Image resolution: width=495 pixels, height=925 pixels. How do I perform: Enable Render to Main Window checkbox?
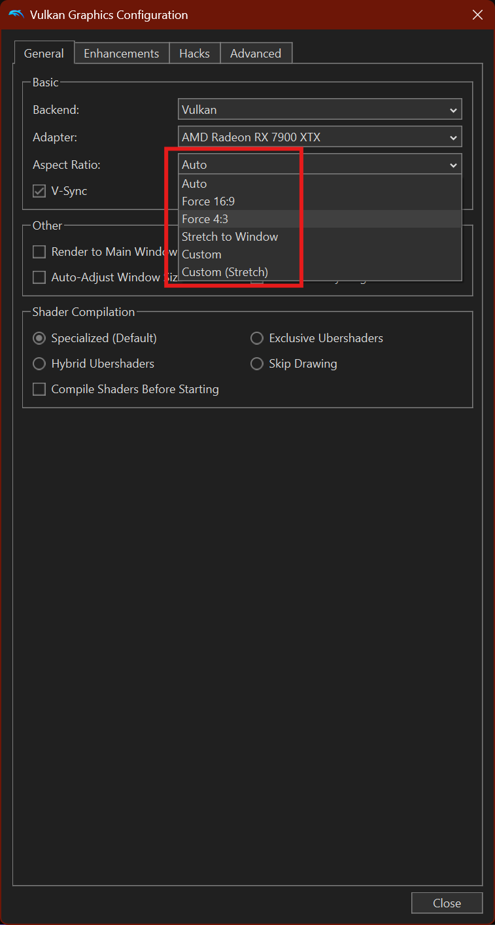pyautogui.click(x=39, y=252)
